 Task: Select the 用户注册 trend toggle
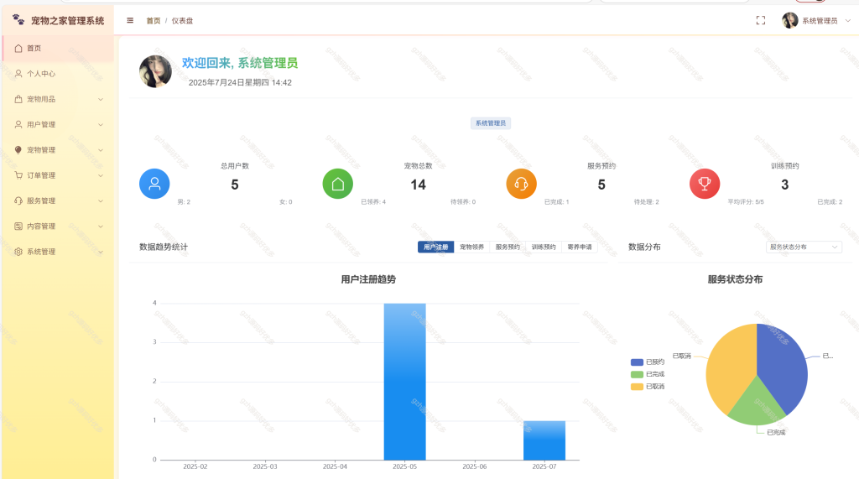(435, 247)
